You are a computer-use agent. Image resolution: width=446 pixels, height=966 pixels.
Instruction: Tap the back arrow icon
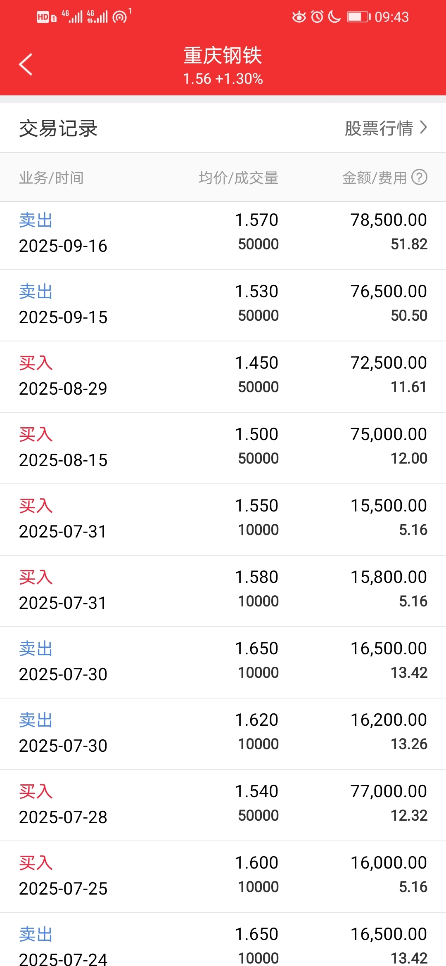(26, 64)
